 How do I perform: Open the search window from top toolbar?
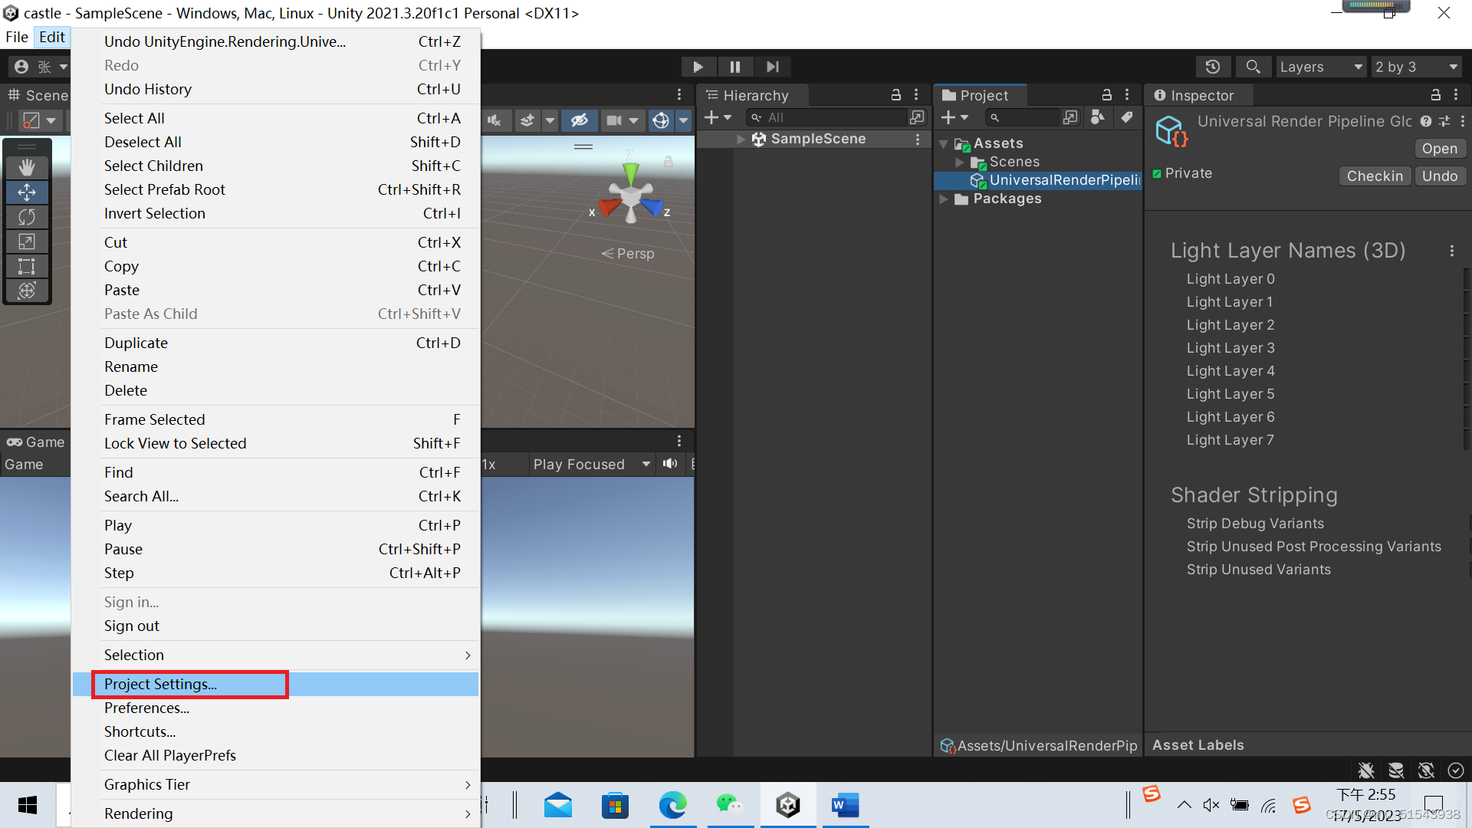1253,67
